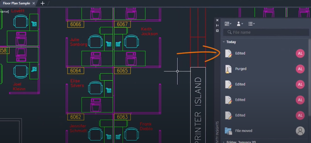311x143 pixels.
Task: Select room number tag 6065
Action: (x=122, y=71)
